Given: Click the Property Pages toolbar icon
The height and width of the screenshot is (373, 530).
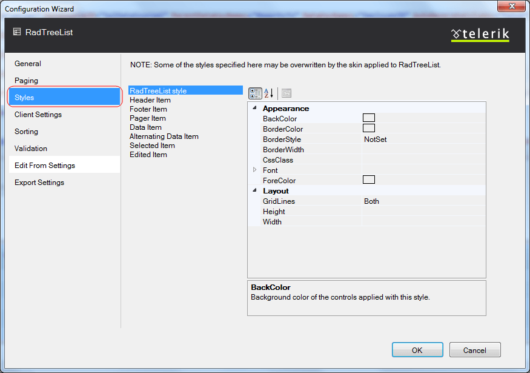Looking at the screenshot, I should [287, 93].
